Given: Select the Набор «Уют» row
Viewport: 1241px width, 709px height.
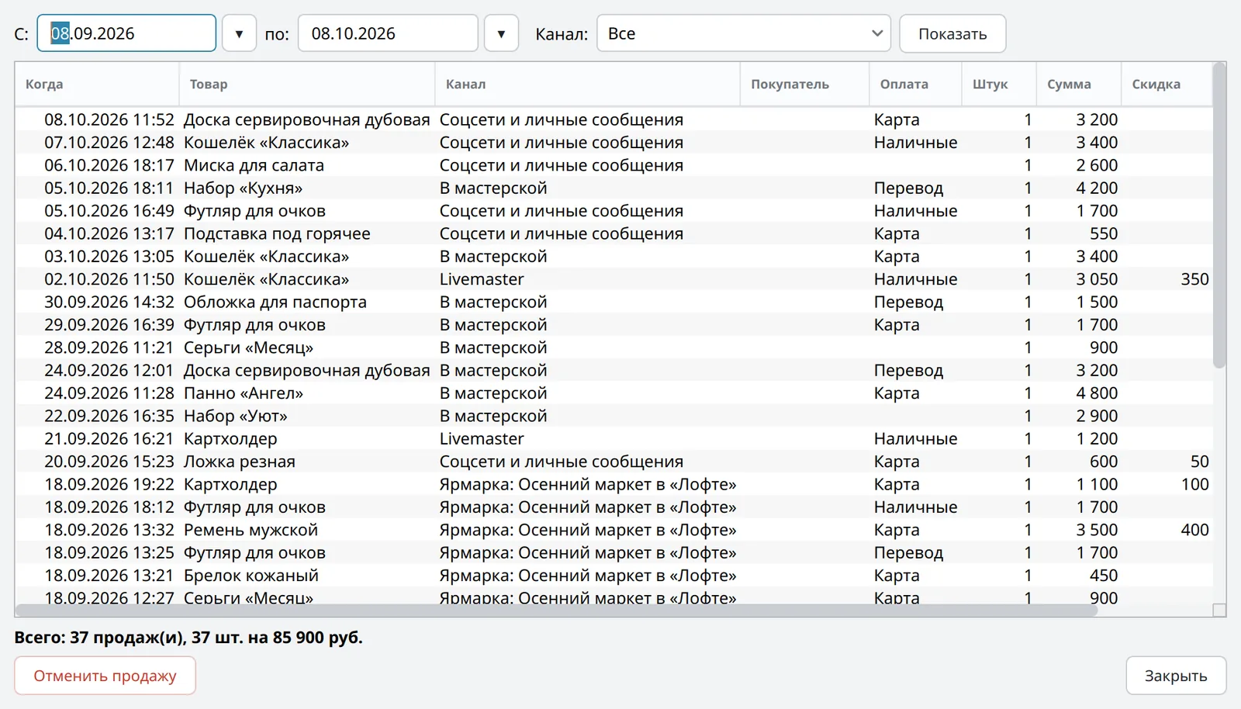Looking at the screenshot, I should 614,416.
